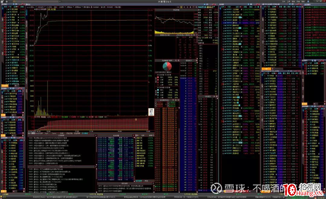Viewport: 326px width, 199px height.
Task: Click the 涨幅 column header in 自选股 window
Action: [x=245, y=7]
